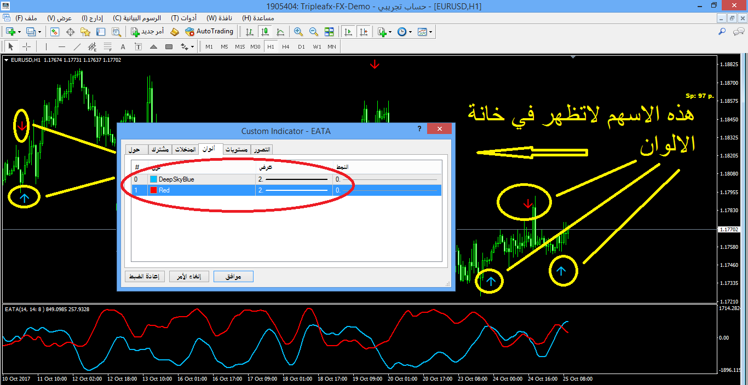Click the Zoom Out magnifier icon
The width and height of the screenshot is (748, 385).
coord(313,32)
